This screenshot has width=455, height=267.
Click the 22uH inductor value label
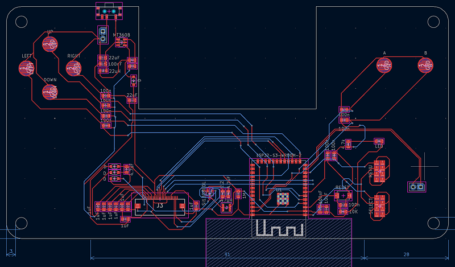click(115, 71)
